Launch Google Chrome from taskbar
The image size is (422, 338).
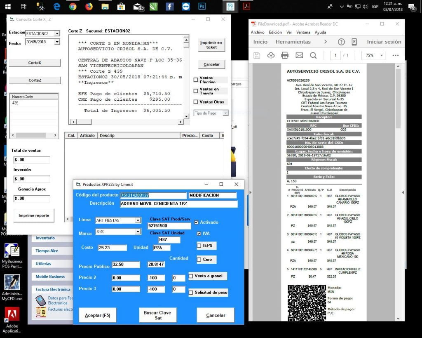73,7
